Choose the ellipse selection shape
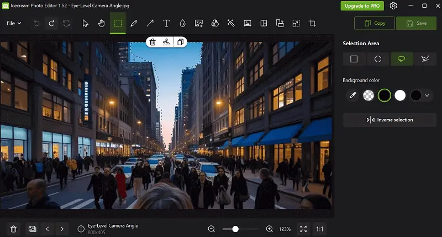This screenshot has height=237, width=442. pos(378,59)
